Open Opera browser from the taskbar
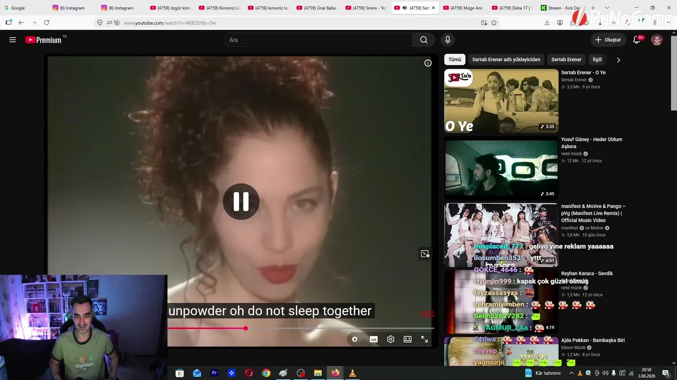Viewport: 677px width, 380px height. (x=249, y=373)
